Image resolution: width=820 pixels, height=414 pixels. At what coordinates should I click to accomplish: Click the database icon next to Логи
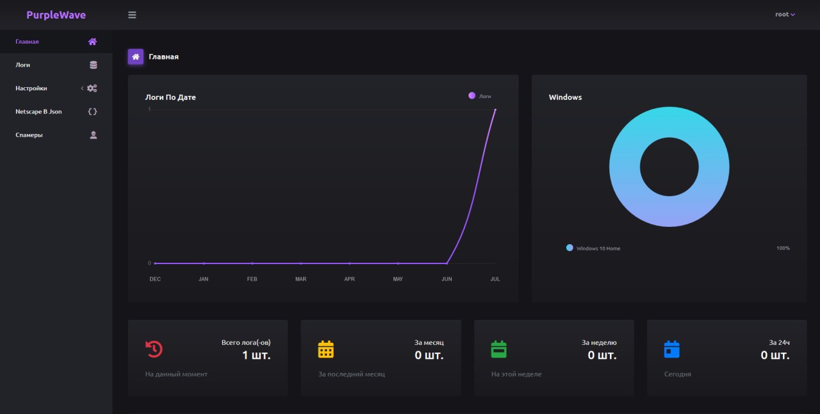click(x=94, y=65)
